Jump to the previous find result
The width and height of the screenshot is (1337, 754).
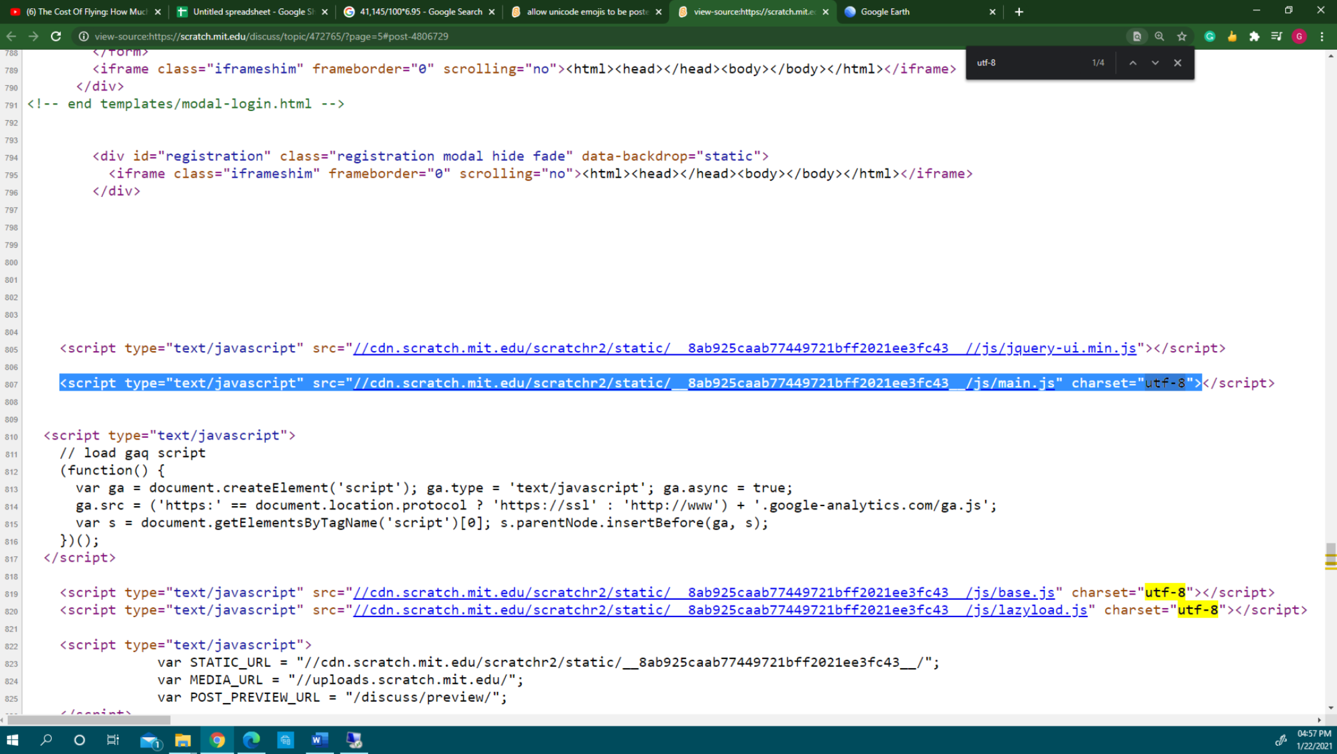1132,63
